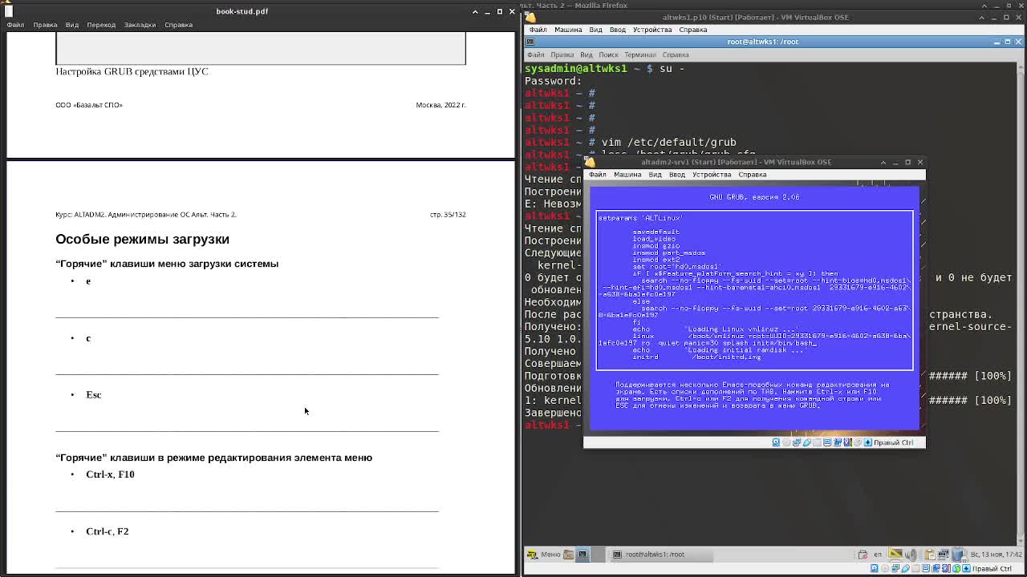This screenshot has width=1027, height=577.
Task: Open Файл menu in altadm2-srv1 VirtualBox window
Action: pyautogui.click(x=597, y=175)
